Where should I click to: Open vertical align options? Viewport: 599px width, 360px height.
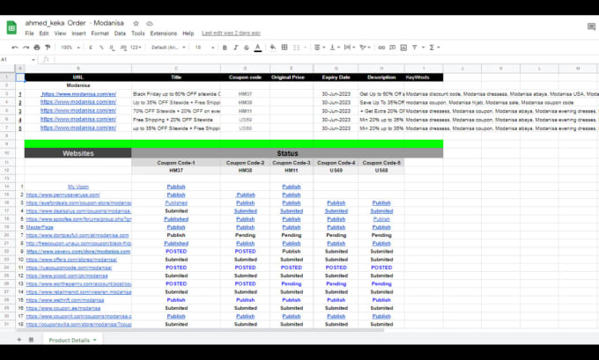point(335,48)
